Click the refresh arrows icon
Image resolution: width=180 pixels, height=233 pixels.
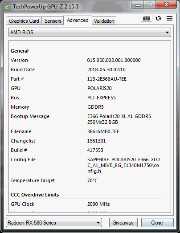click(158, 18)
